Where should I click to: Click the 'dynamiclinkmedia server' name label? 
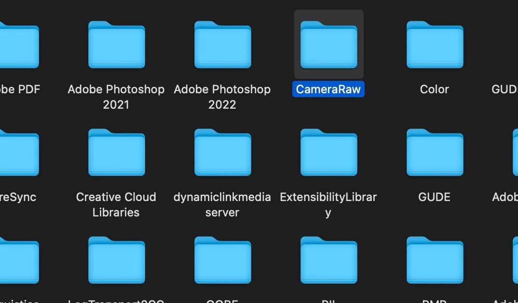point(222,204)
